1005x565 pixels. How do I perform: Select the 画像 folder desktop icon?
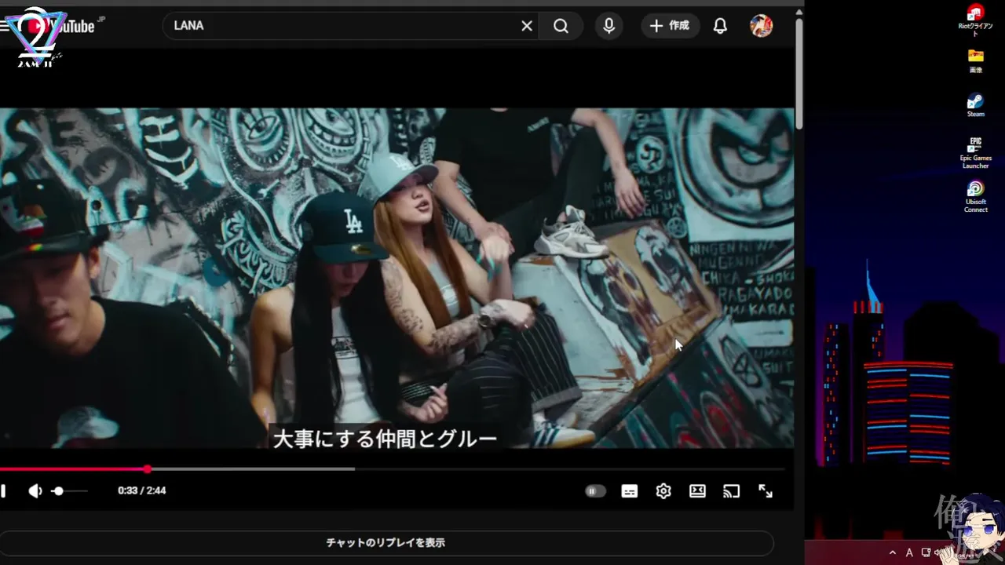coord(975,61)
